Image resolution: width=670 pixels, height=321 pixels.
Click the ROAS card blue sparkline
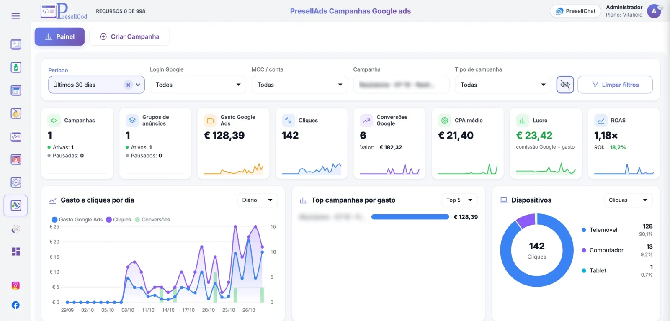[624, 169]
